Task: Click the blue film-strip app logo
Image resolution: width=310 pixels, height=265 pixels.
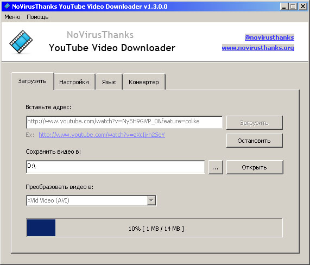Action: pos(21,42)
